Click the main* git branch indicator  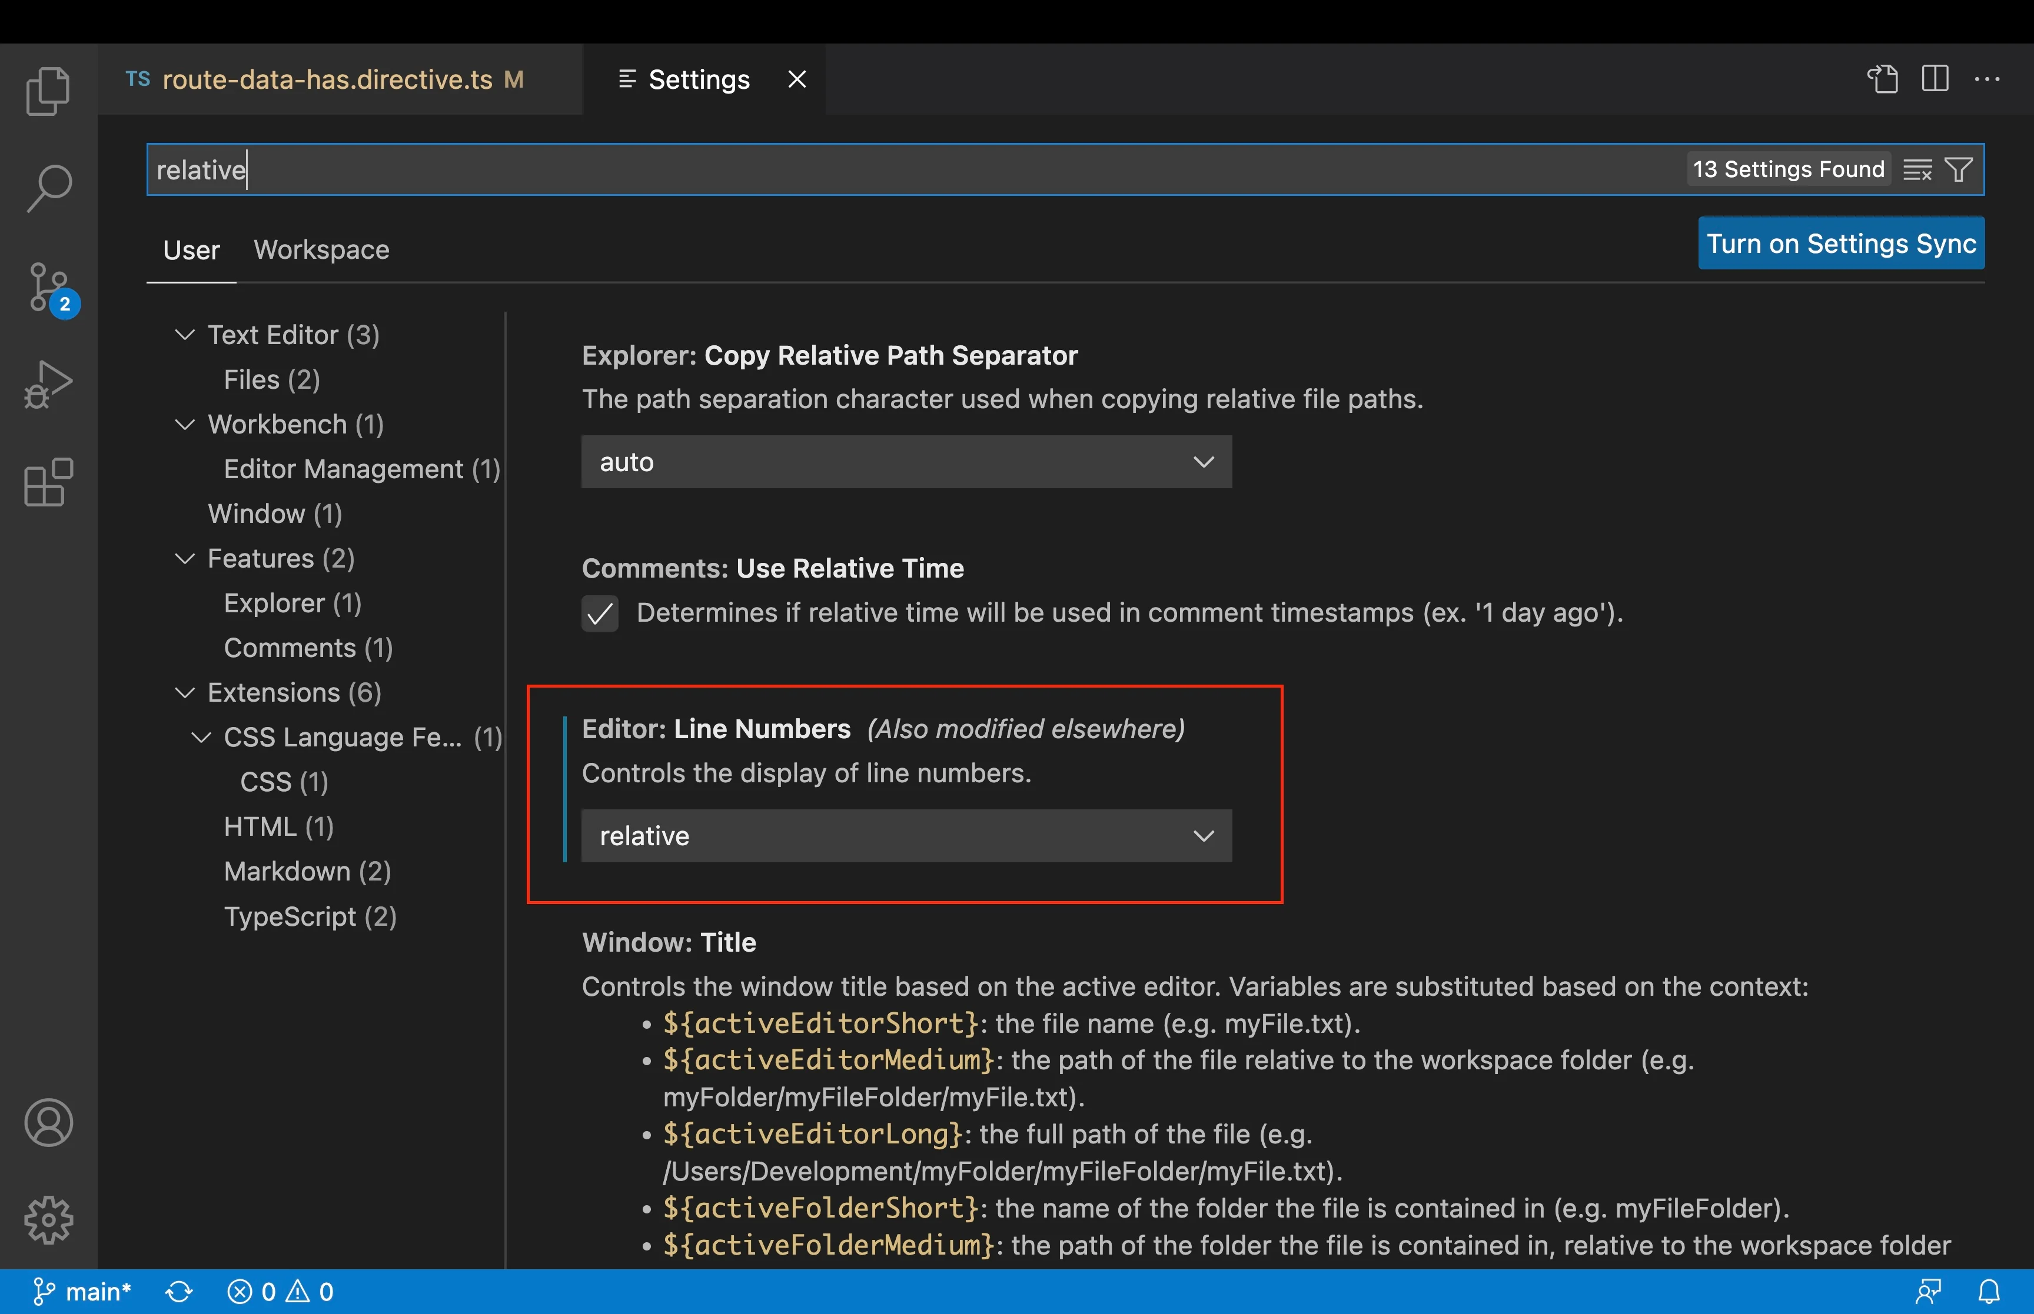(x=82, y=1292)
